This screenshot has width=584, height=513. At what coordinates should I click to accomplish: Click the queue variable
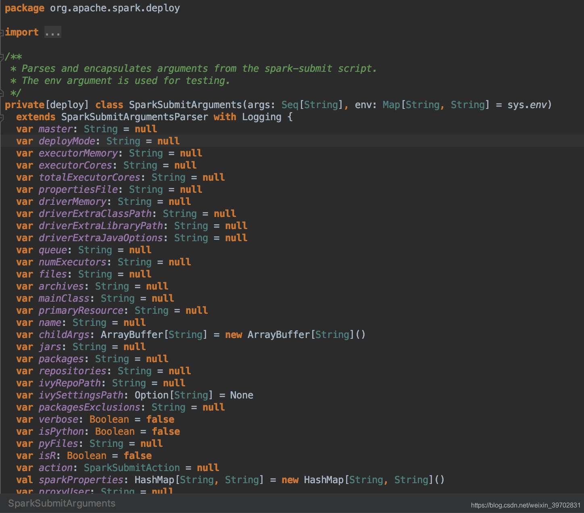coord(53,250)
